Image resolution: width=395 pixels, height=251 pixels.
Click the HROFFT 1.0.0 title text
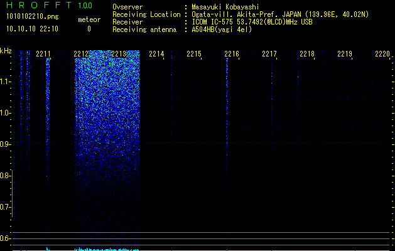49,5
